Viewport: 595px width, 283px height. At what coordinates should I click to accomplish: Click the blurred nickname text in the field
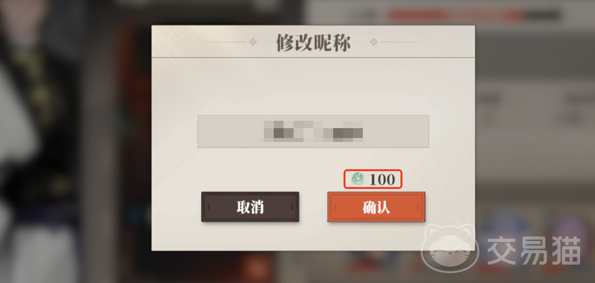click(313, 131)
